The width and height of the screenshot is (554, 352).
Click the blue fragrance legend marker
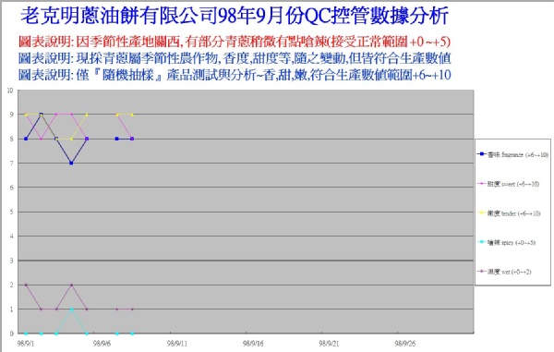(x=482, y=154)
